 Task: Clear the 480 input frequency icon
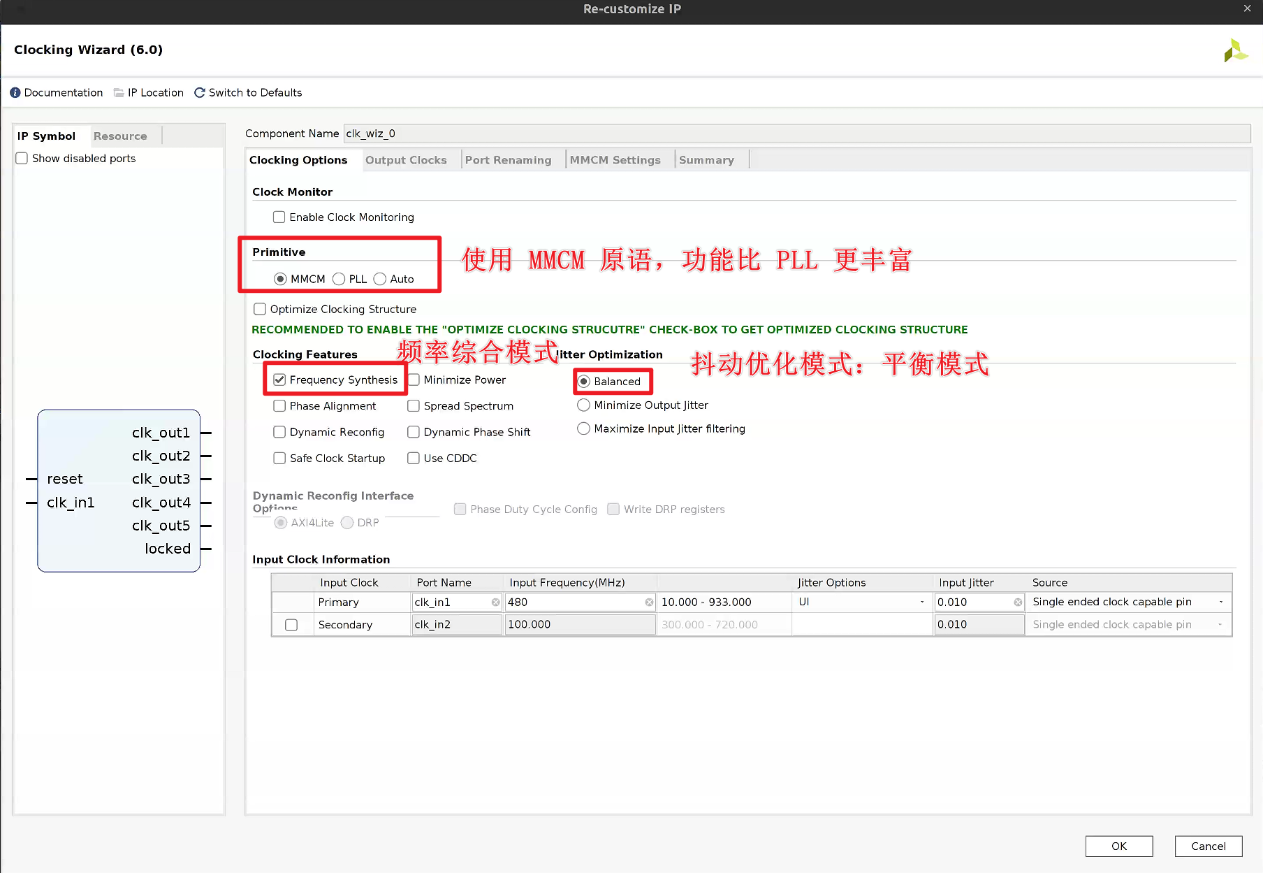coord(649,603)
